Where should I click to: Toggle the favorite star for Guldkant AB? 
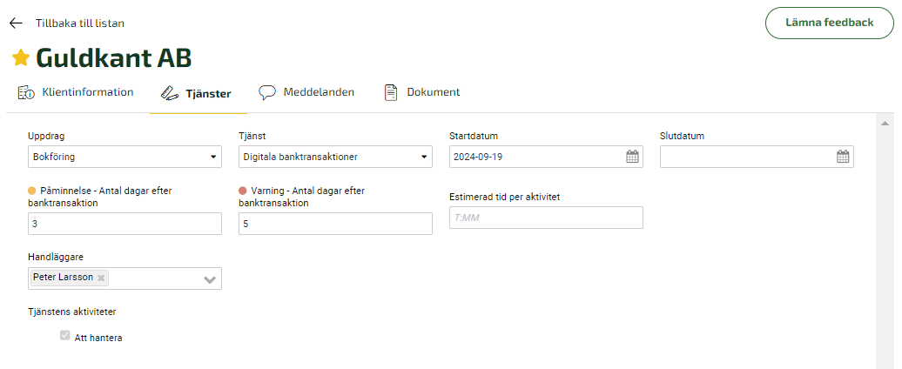point(21,57)
